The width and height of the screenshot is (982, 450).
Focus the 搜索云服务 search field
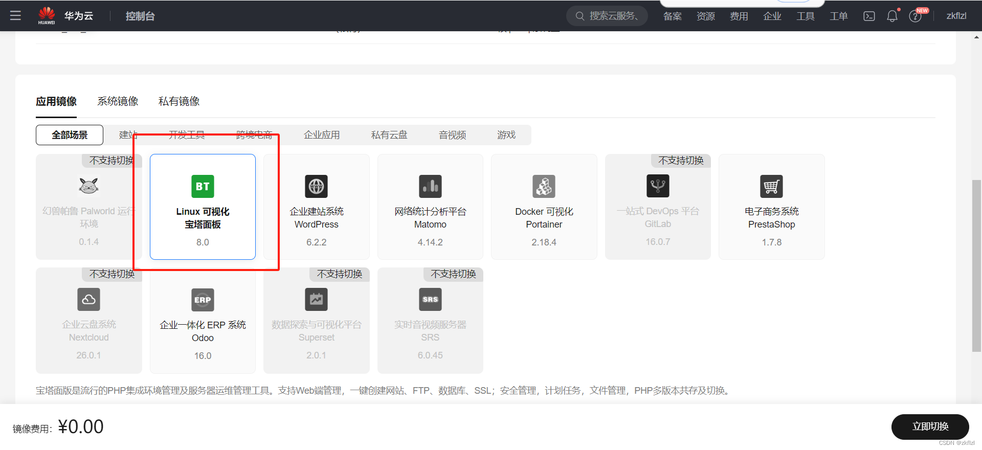tap(607, 16)
